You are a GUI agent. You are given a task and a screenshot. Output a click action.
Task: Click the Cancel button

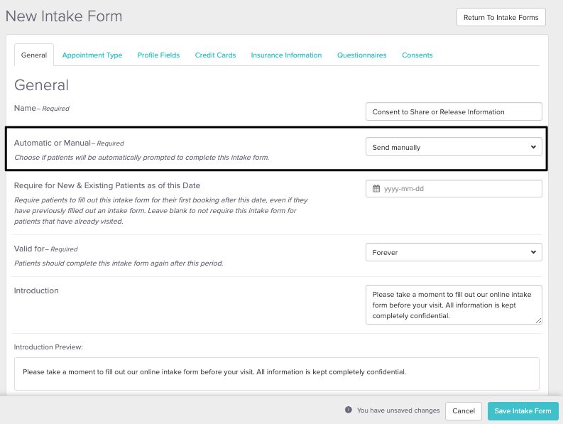tap(463, 411)
